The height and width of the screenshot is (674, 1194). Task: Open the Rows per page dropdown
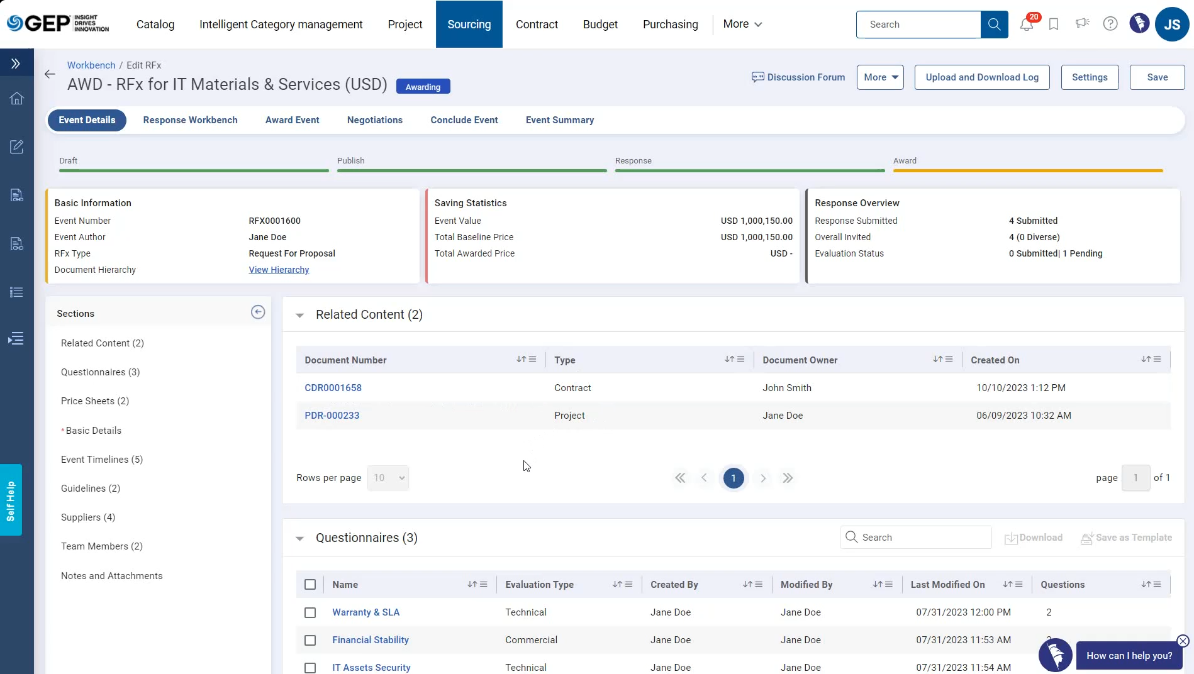pyautogui.click(x=388, y=478)
